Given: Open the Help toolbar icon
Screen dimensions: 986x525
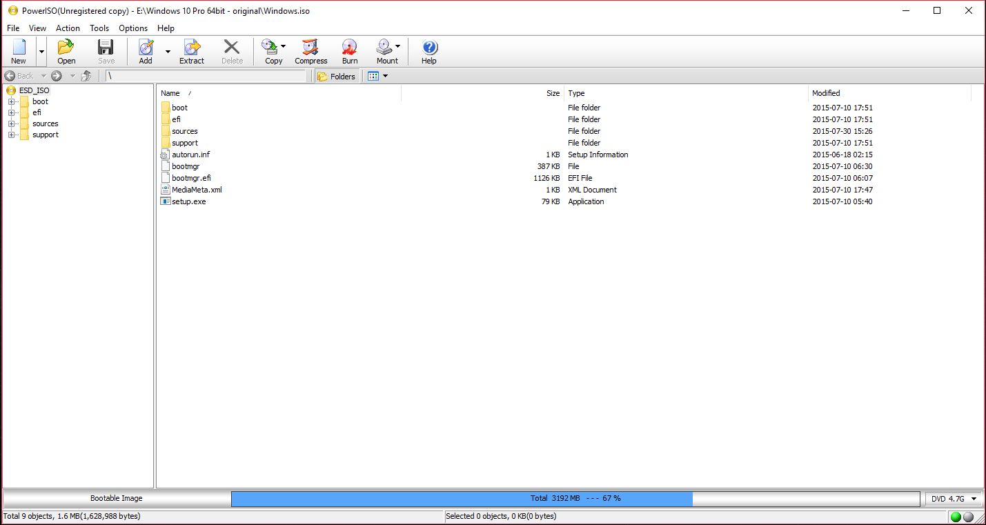Looking at the screenshot, I should tap(429, 51).
